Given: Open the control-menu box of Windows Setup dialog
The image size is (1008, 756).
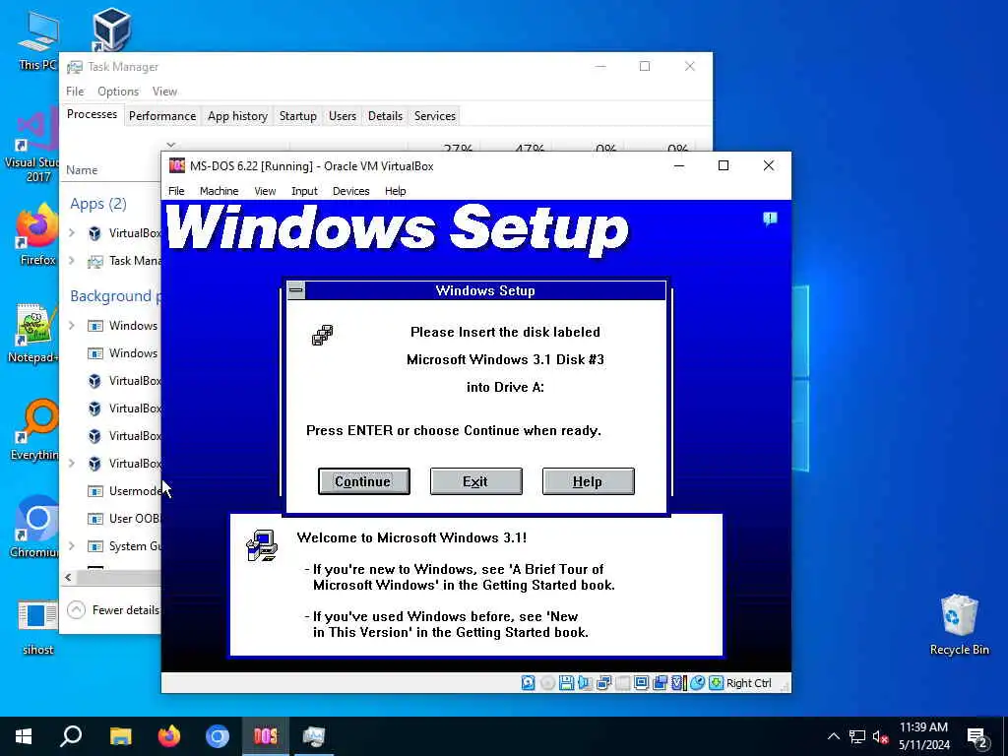Looking at the screenshot, I should click(x=295, y=290).
